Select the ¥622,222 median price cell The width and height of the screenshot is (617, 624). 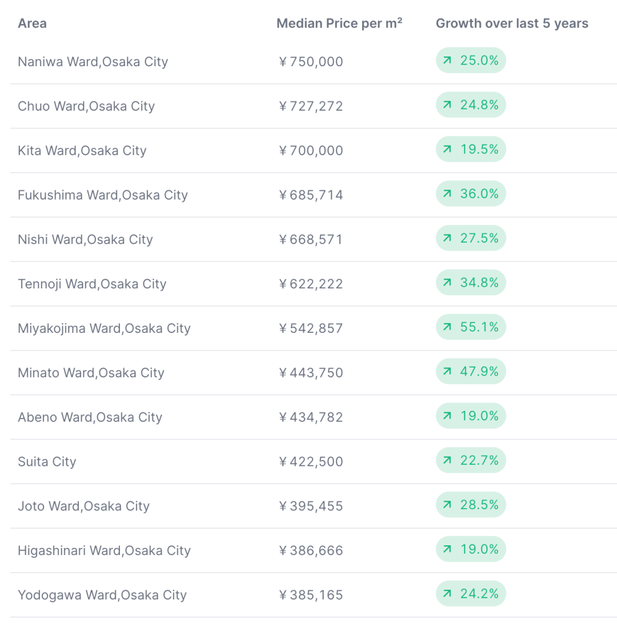[311, 284]
